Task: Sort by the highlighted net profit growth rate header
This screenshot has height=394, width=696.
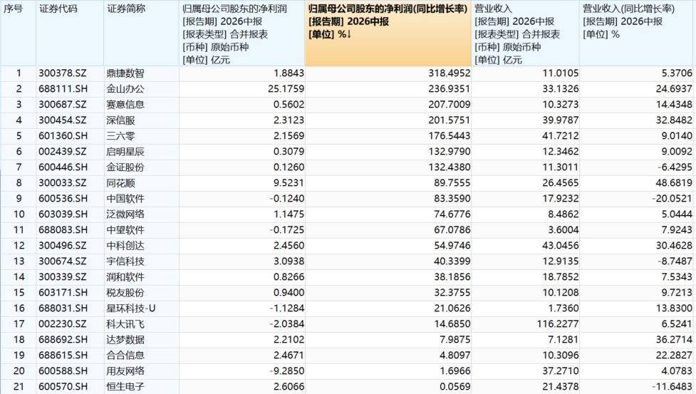Action: tap(388, 33)
